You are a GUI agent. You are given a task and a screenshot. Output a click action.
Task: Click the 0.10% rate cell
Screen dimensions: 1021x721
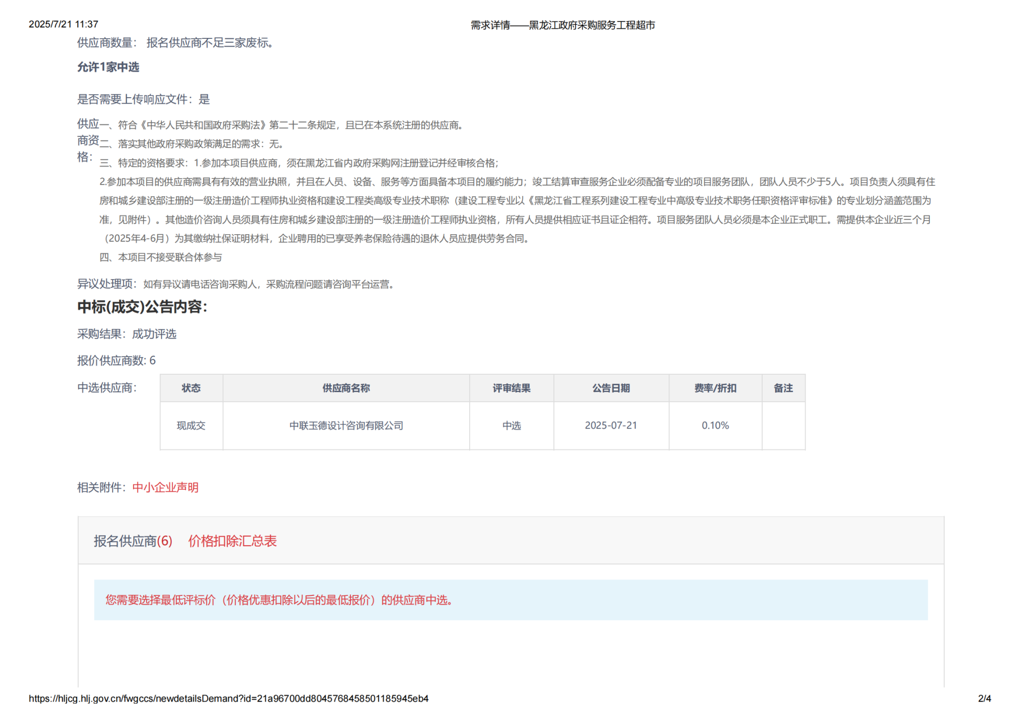pos(715,426)
